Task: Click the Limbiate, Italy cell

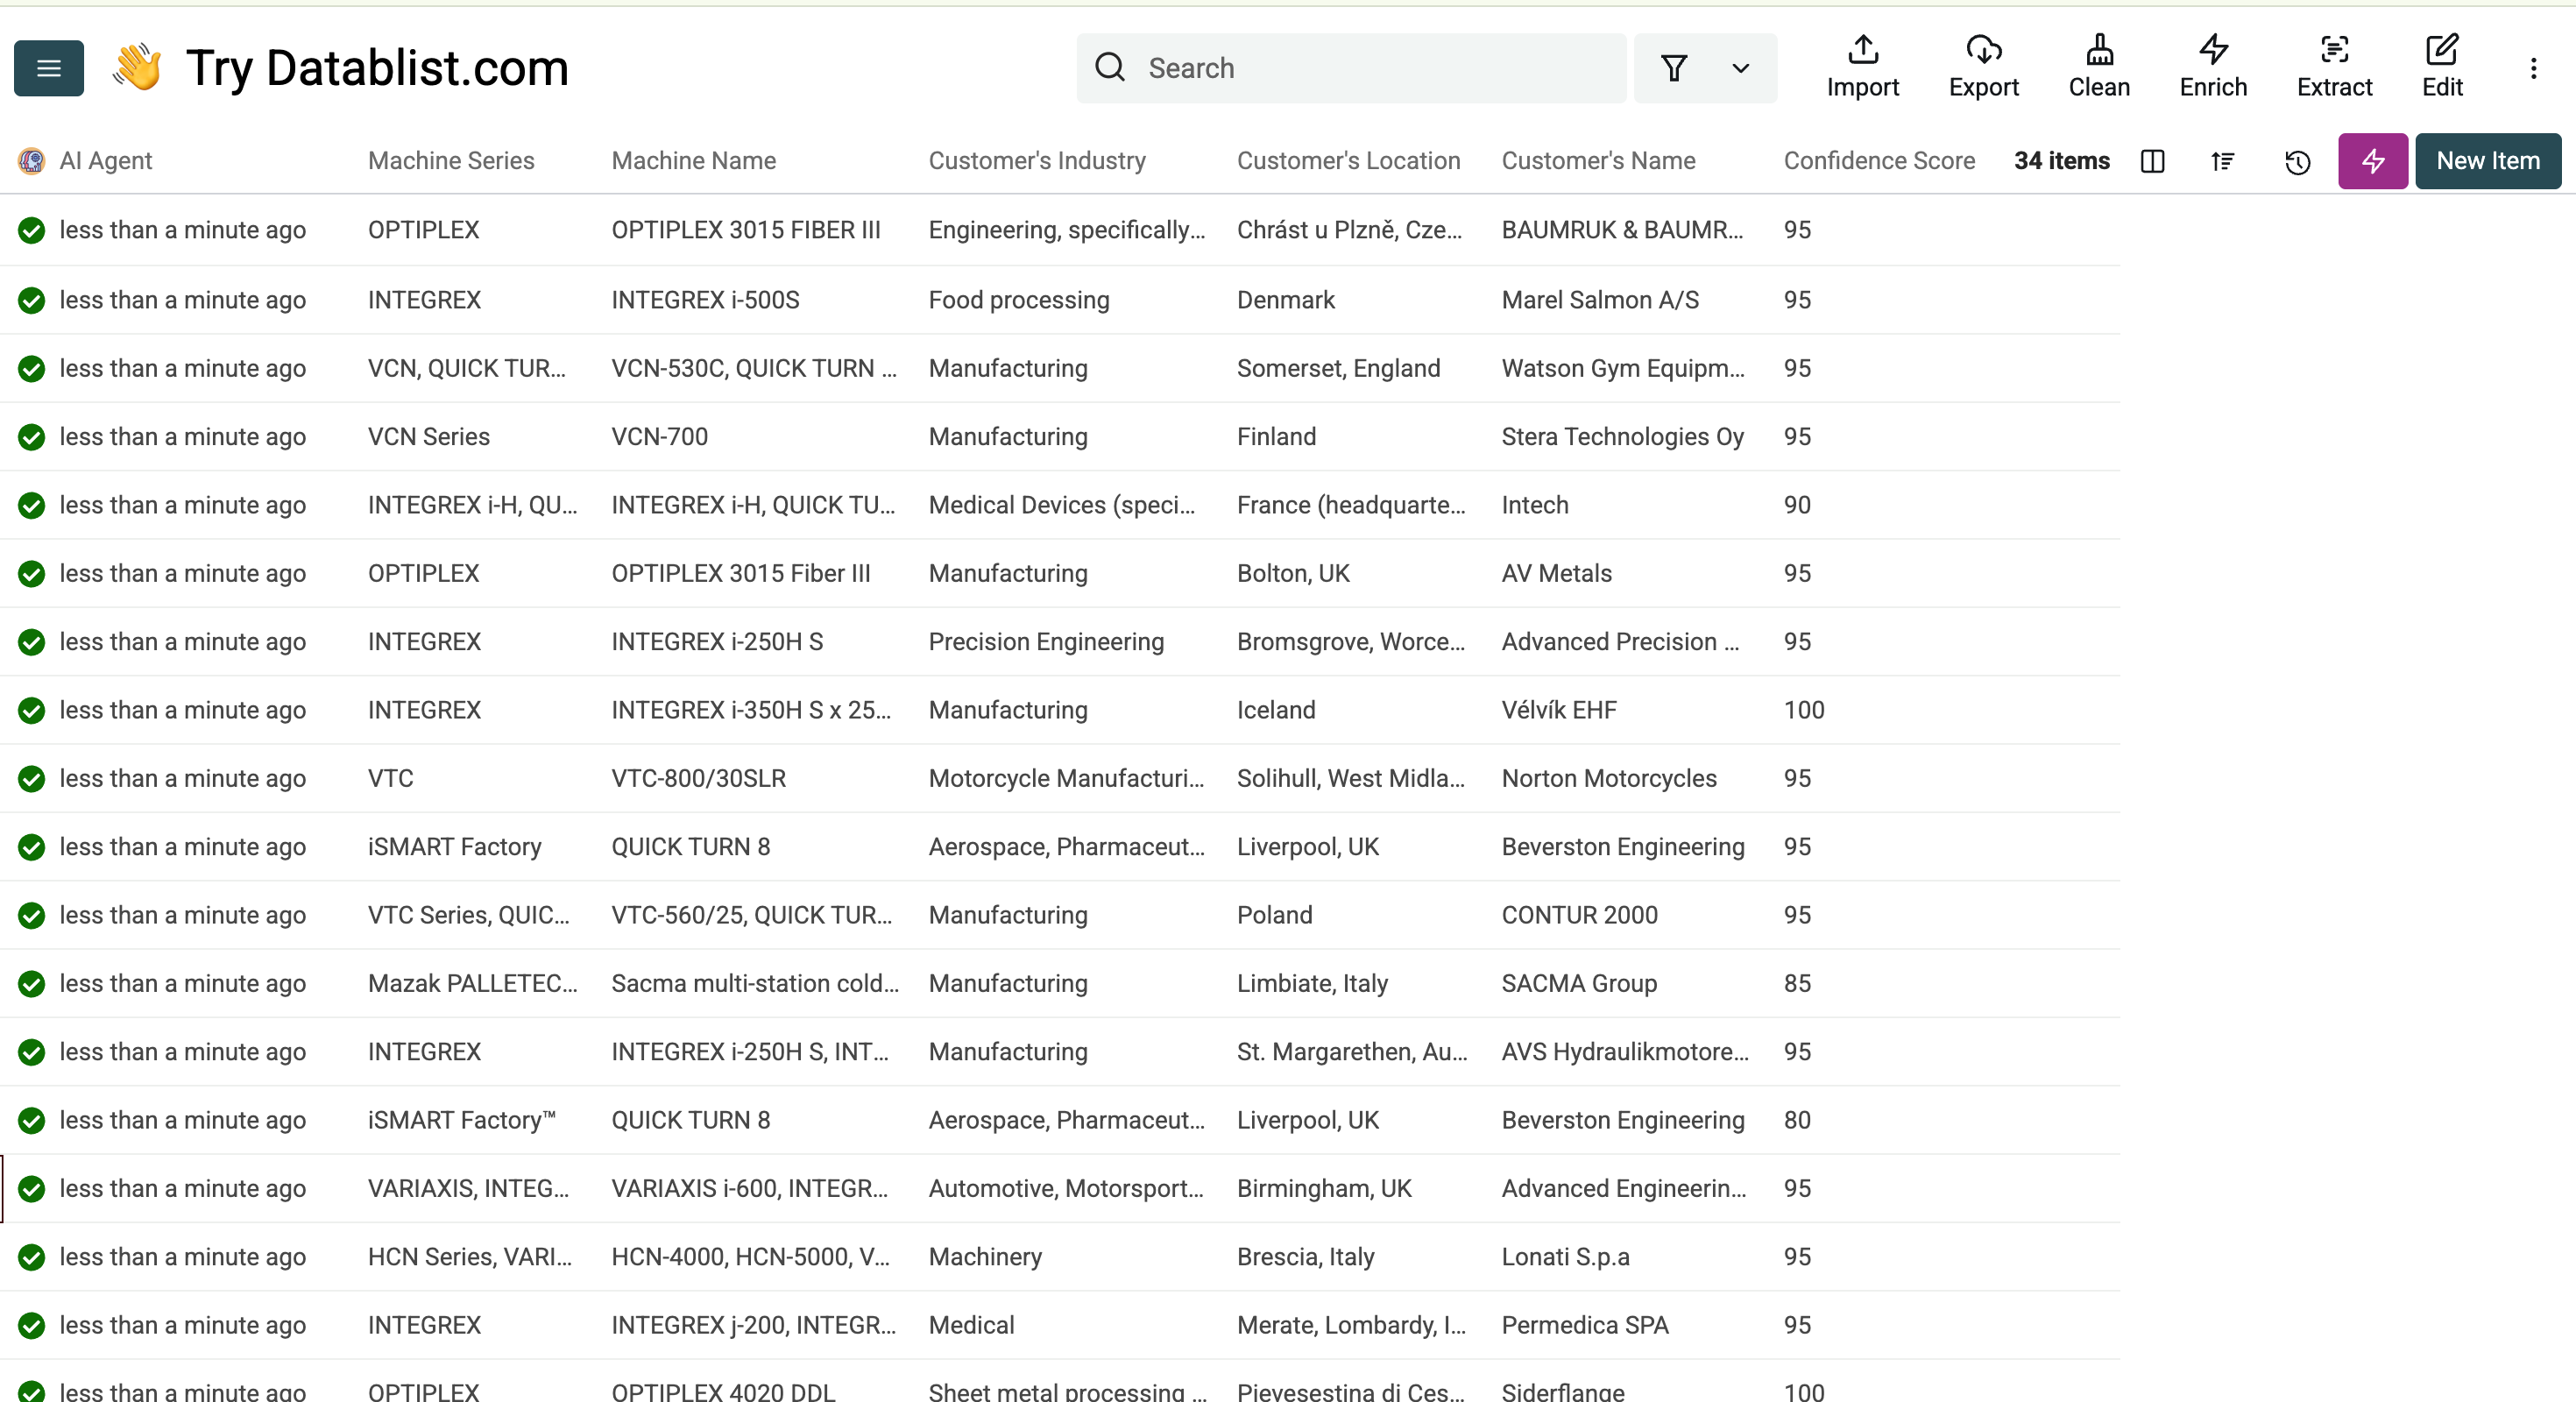Action: pyautogui.click(x=1312, y=983)
